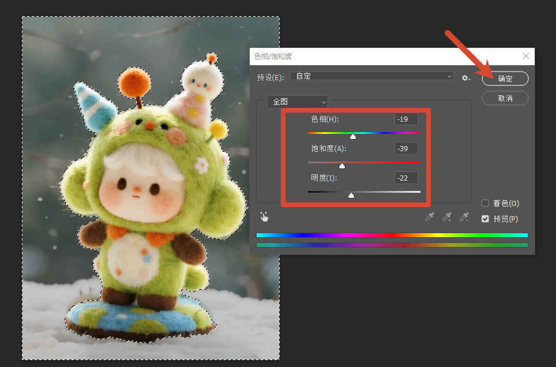
Task: Click the top color spectrum bar
Action: (x=392, y=235)
